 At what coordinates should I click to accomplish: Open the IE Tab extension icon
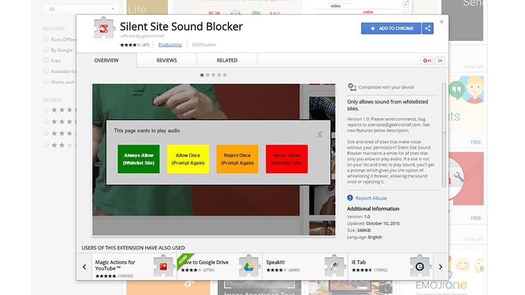[419, 266]
